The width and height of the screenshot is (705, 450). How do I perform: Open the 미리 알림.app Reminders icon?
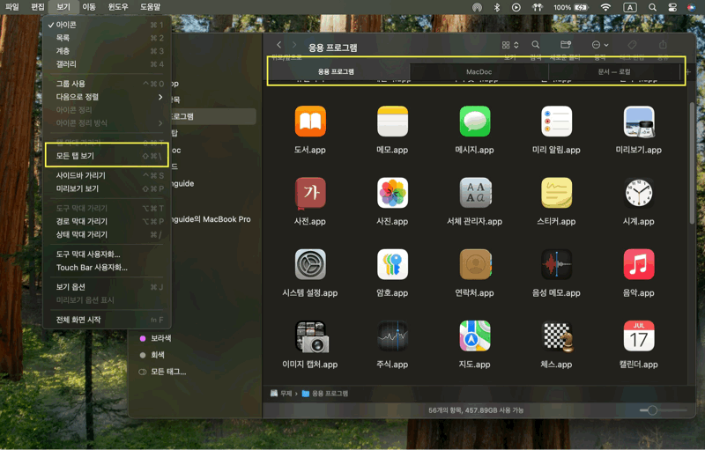tap(556, 122)
